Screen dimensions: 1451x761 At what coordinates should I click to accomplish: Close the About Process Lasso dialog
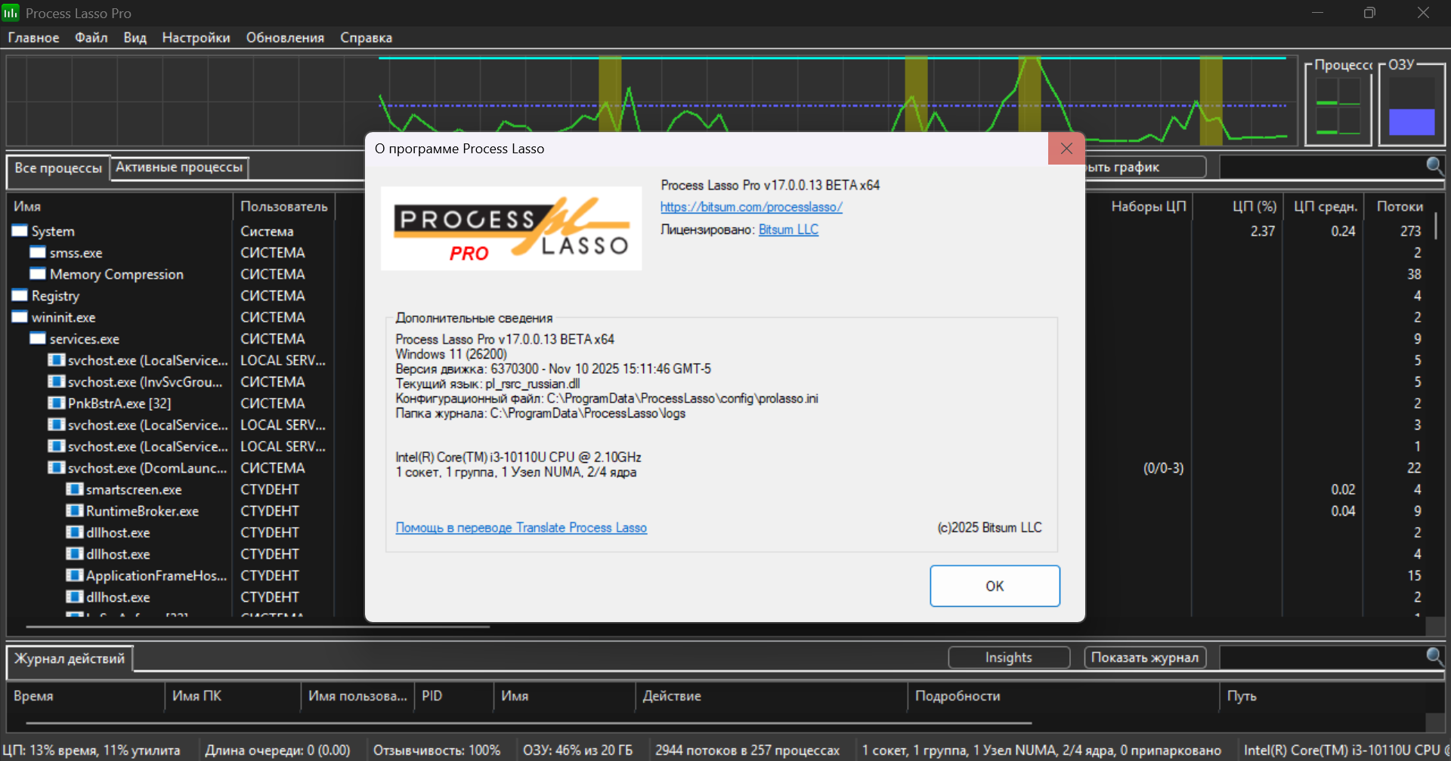click(1066, 149)
